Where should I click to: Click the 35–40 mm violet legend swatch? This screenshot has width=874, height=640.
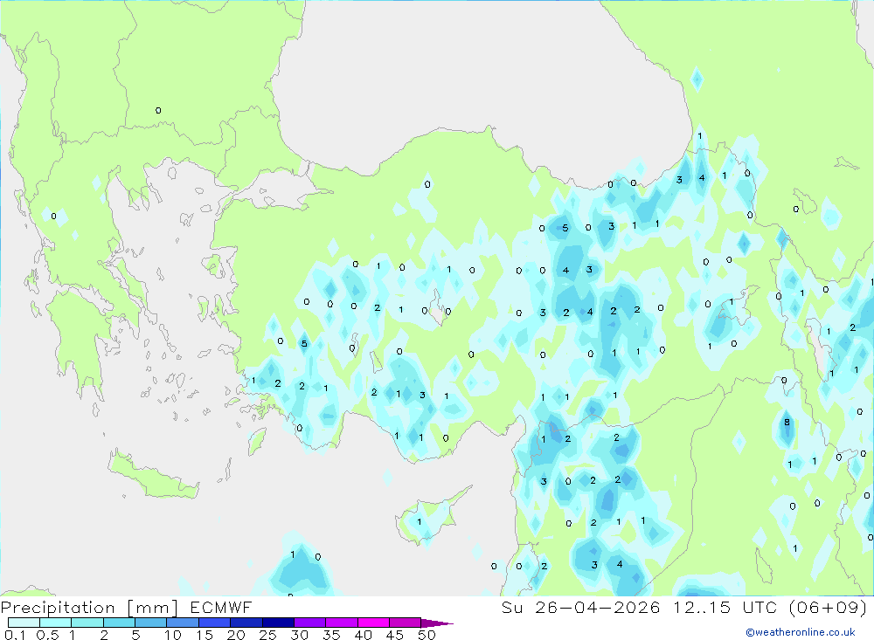[342, 623]
